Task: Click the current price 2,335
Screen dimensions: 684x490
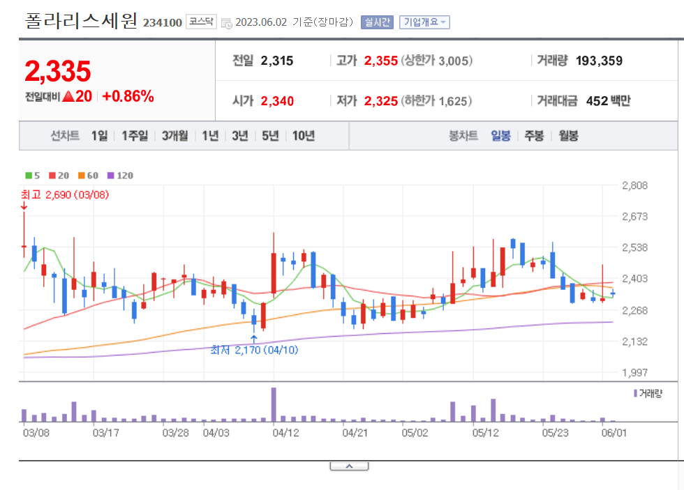Action: tap(57, 71)
